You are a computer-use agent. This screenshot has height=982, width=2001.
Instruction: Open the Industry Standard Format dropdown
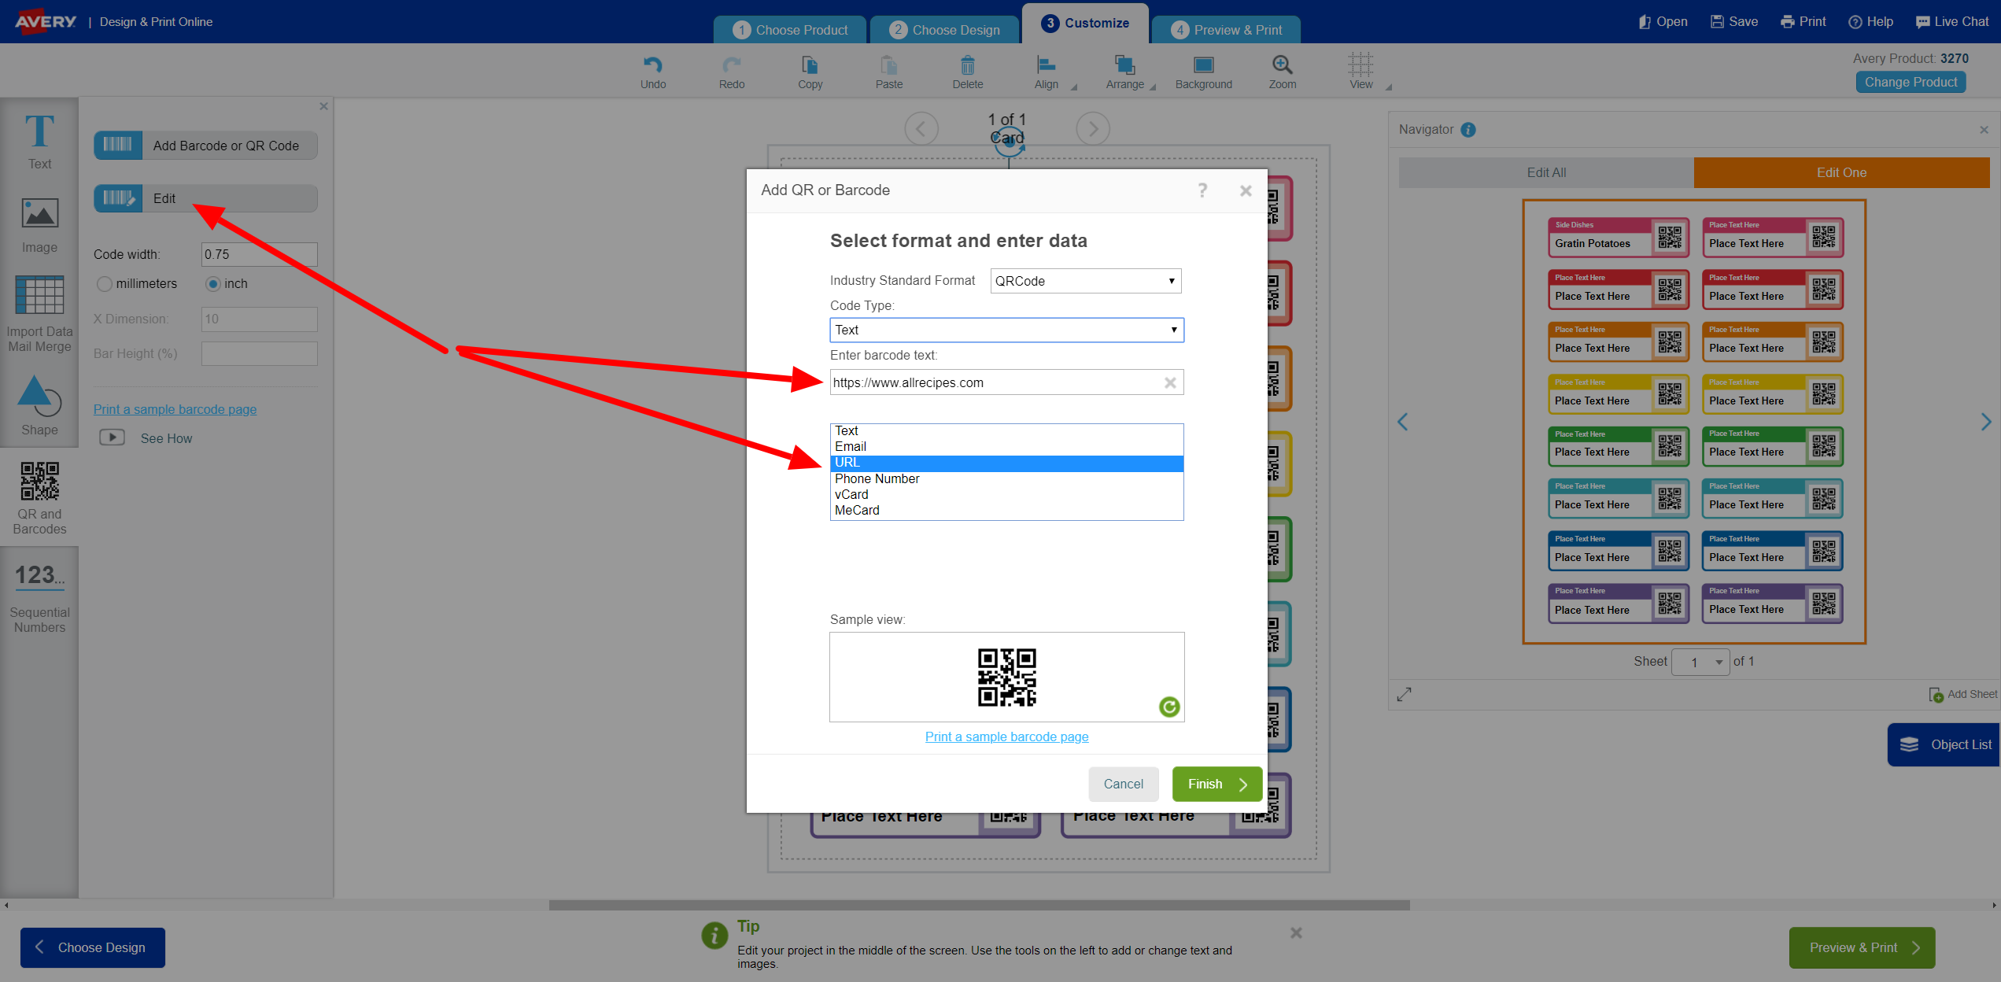(x=1086, y=281)
